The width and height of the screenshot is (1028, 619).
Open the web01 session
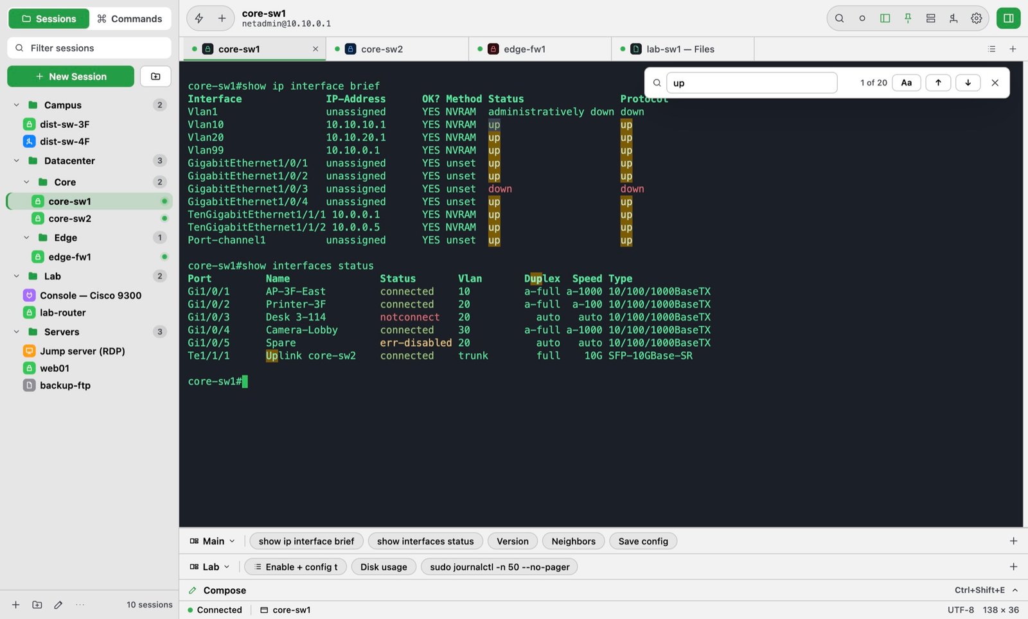89,368
